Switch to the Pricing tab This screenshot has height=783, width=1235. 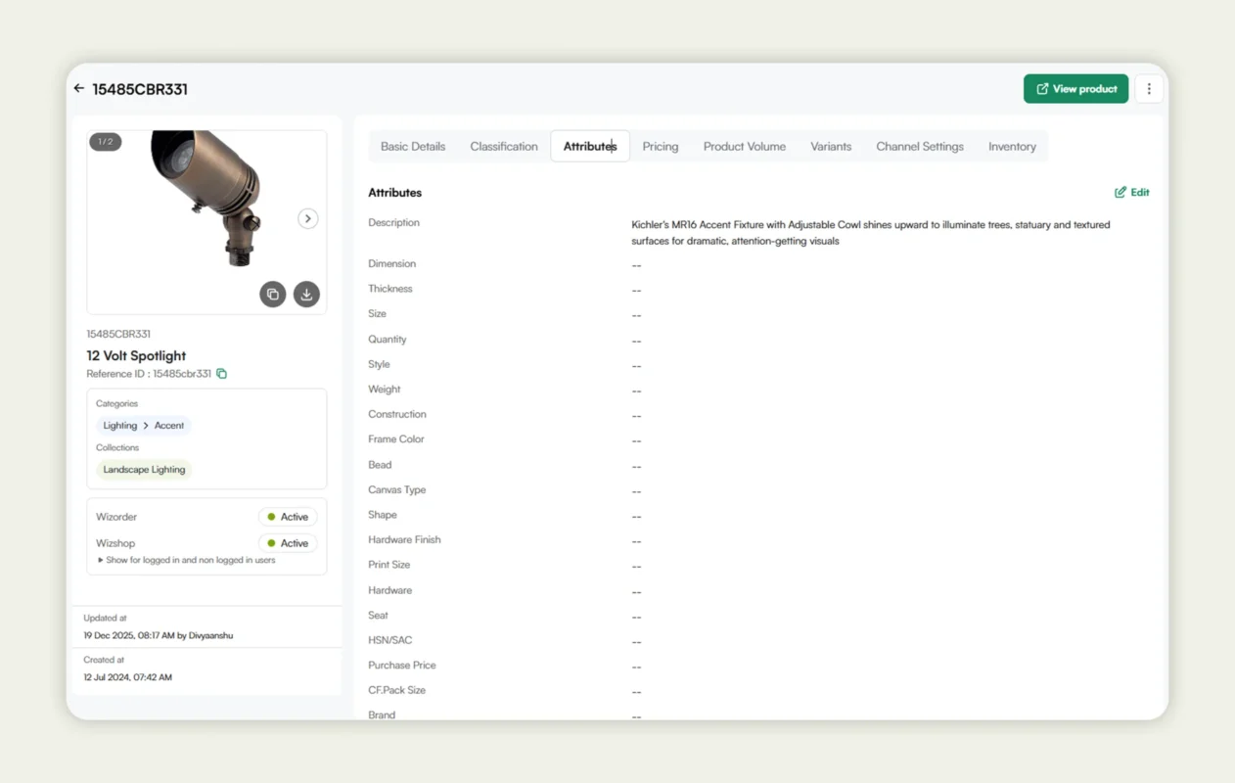[x=661, y=146]
